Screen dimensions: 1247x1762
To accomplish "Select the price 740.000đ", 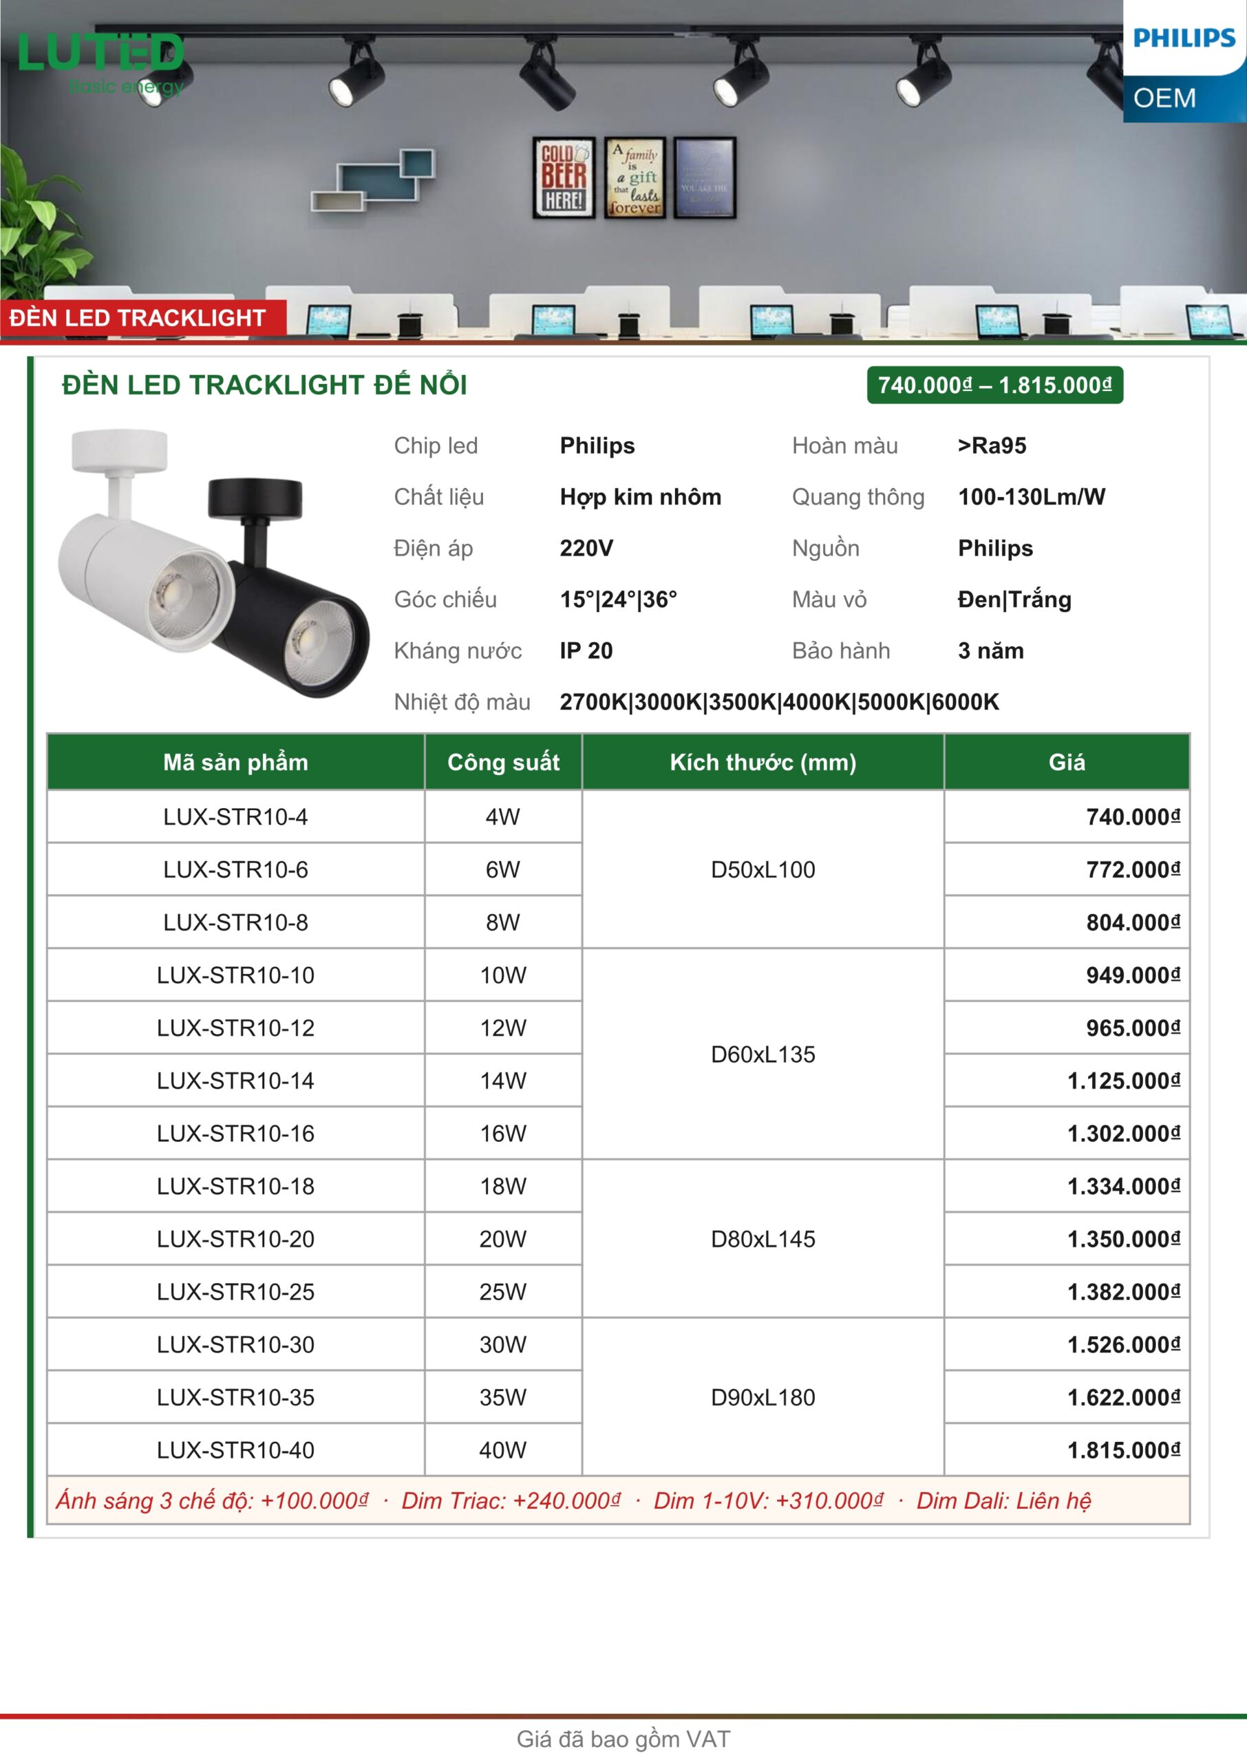I will pyautogui.click(x=1133, y=817).
